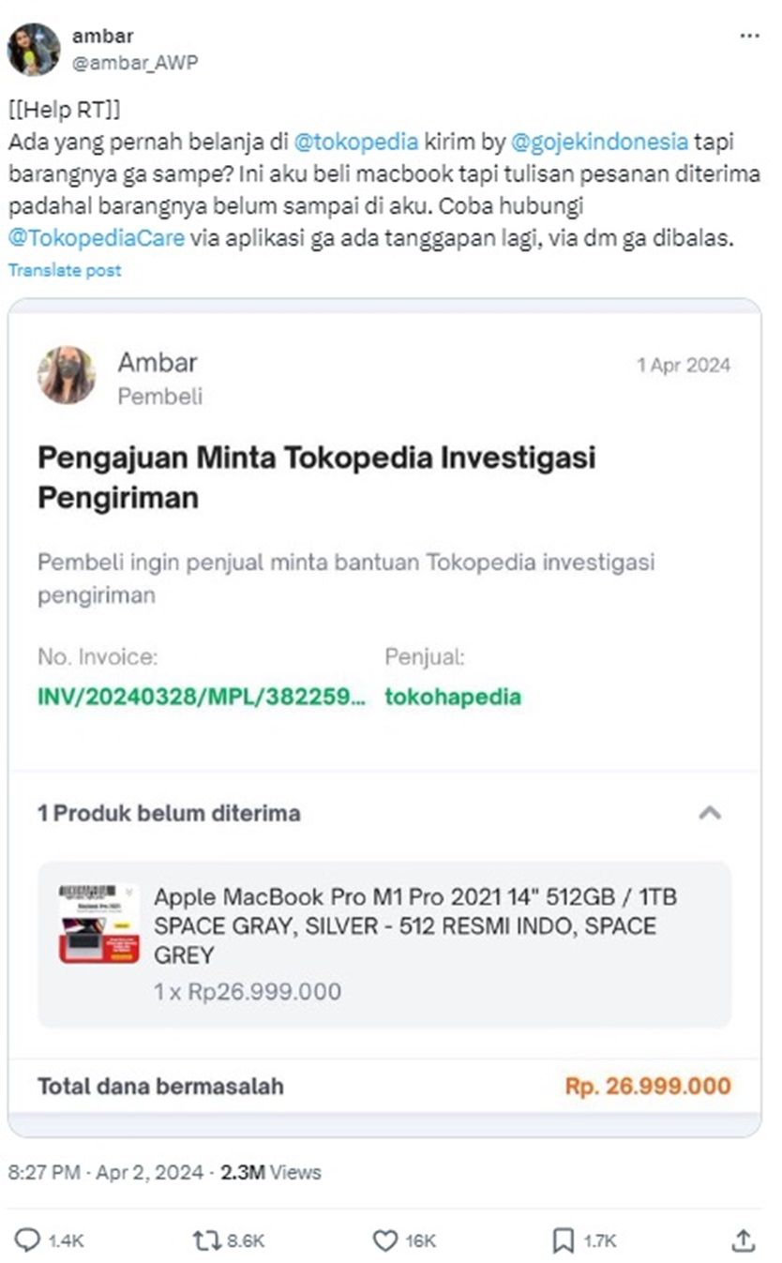
Task: Open the @TokopediaCare mention link
Action: (96, 239)
